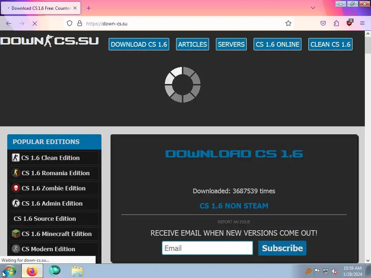Open the Windows Start menu orb
371x278 pixels.
[x=9, y=271]
